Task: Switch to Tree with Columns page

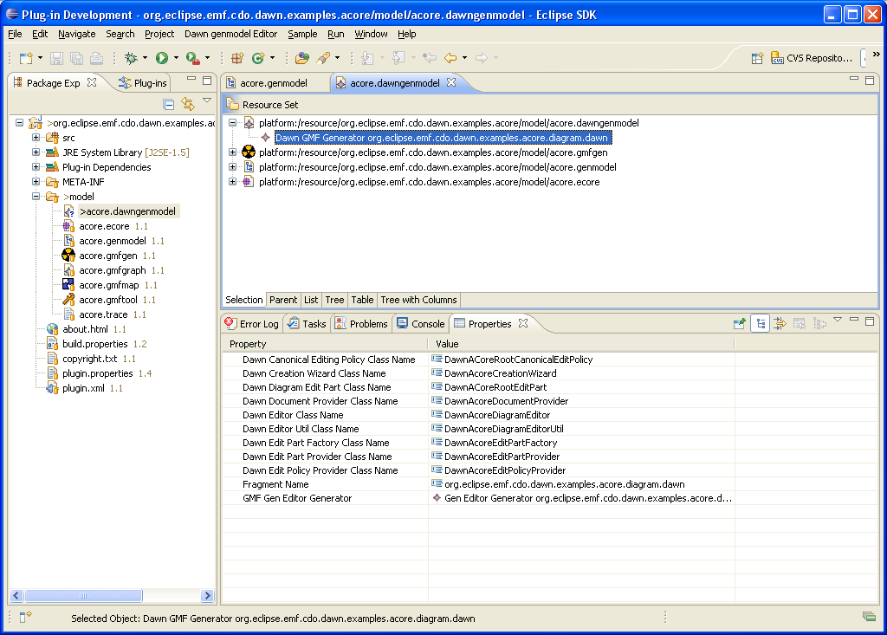Action: click(x=418, y=300)
